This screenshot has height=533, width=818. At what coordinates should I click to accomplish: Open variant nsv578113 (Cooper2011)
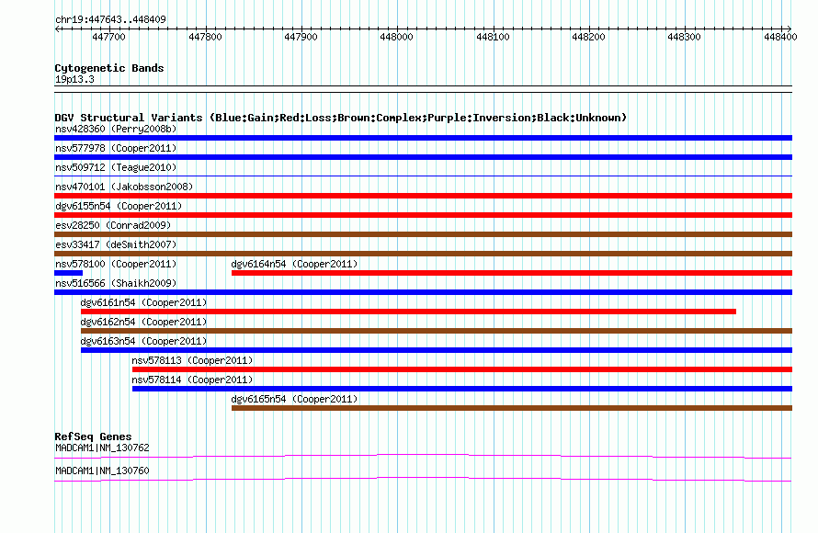pos(462,369)
